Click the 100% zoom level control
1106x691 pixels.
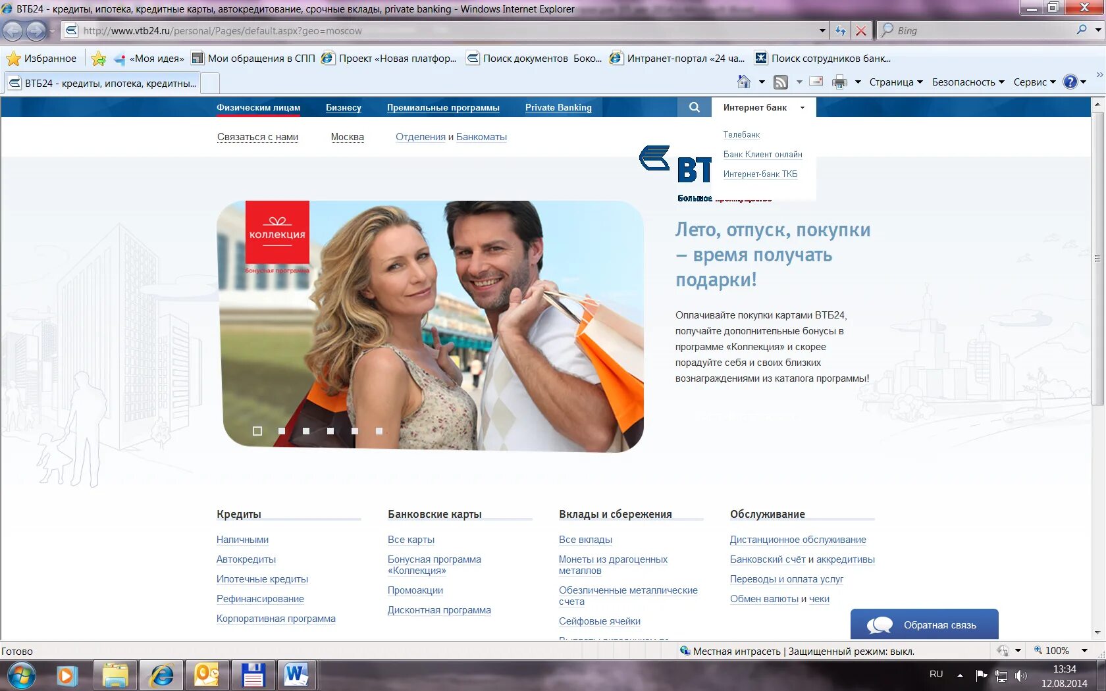pyautogui.click(x=1057, y=651)
